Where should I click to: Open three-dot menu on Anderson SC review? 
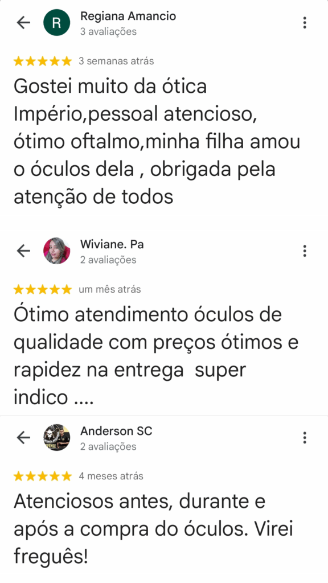pos(305,438)
